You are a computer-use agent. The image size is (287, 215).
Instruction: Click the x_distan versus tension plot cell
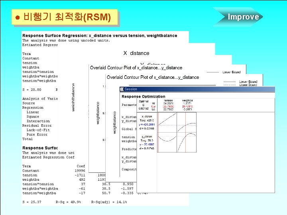point(167,122)
